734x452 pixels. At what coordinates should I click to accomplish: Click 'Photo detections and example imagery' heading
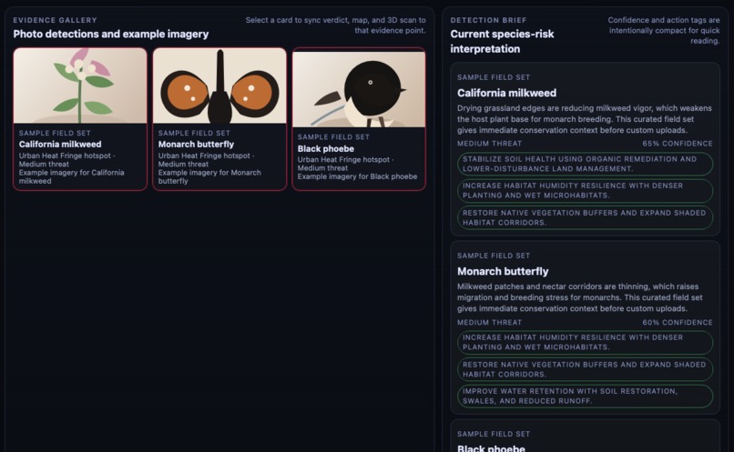(111, 35)
